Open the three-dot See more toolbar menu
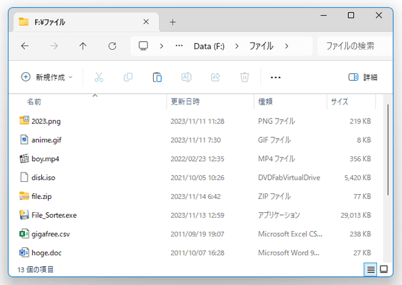Image resolution: width=402 pixels, height=285 pixels. 276,77
